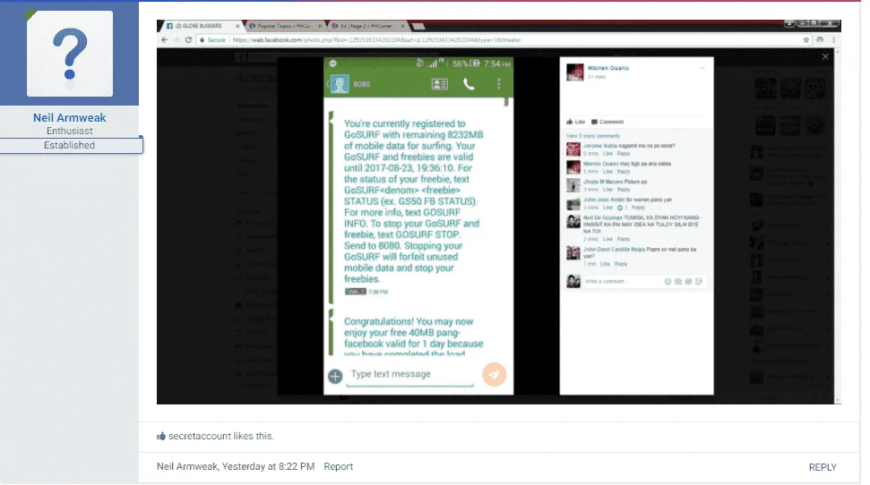The height and width of the screenshot is (485, 870).
Task: Click the reload icon in embedded Chrome toolbar
Action: point(189,40)
